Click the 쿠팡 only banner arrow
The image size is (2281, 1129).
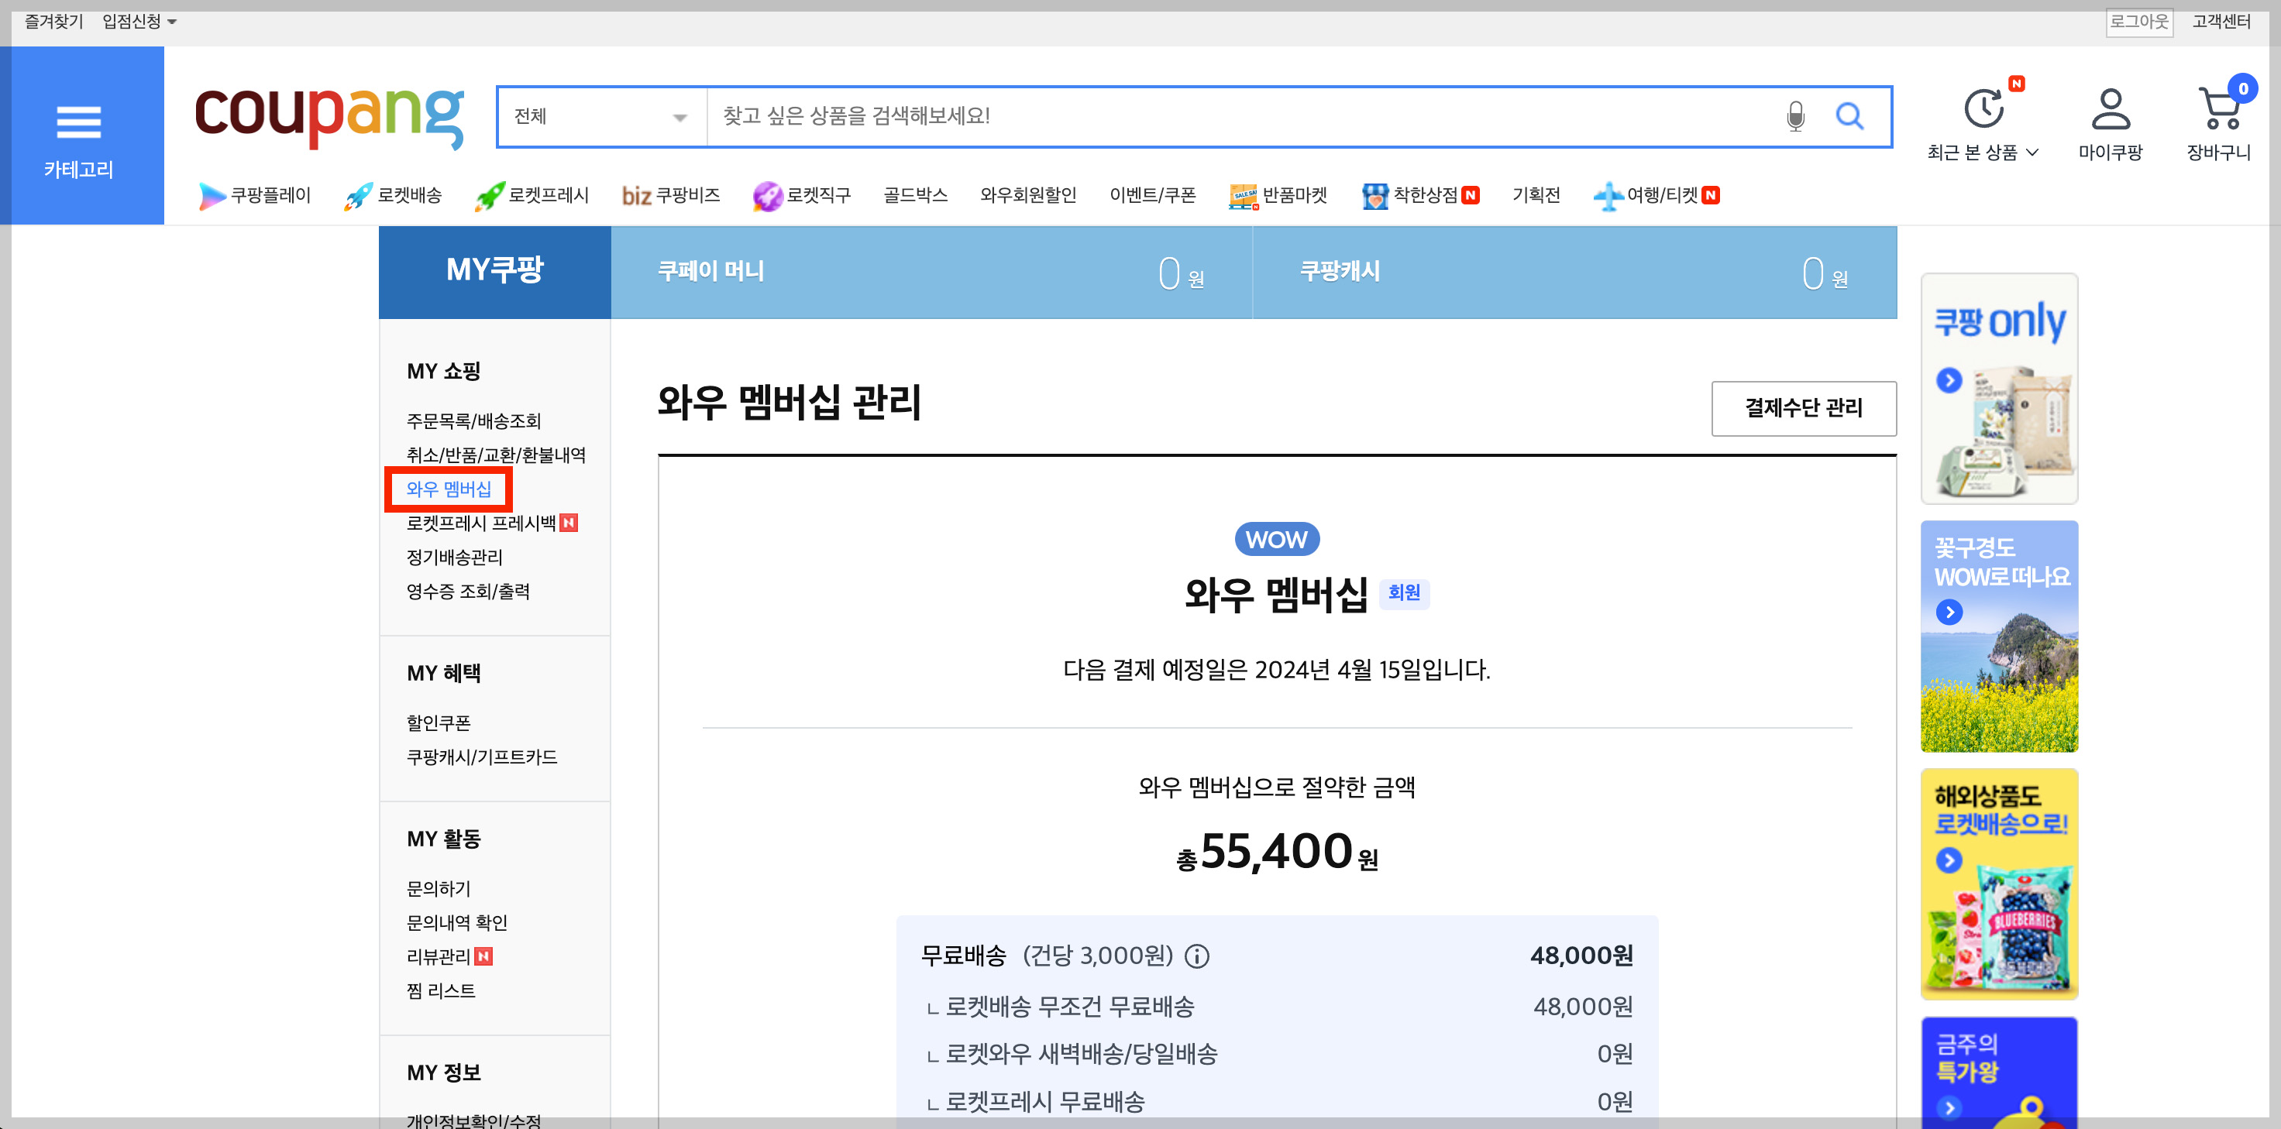point(1949,380)
